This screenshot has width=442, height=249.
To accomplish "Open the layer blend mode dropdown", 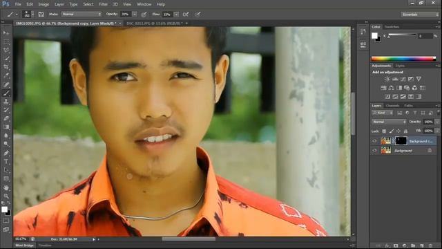I will click(x=389, y=122).
